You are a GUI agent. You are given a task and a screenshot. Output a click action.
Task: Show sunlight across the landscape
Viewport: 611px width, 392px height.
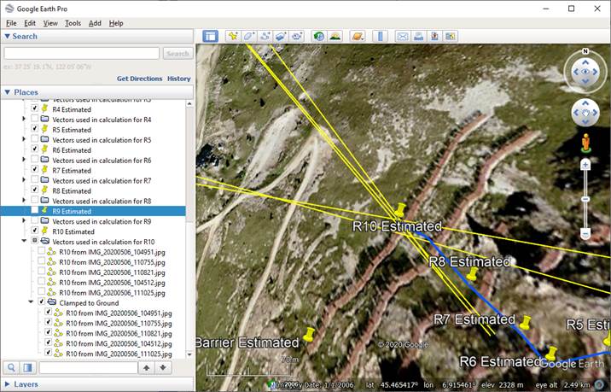click(x=335, y=36)
